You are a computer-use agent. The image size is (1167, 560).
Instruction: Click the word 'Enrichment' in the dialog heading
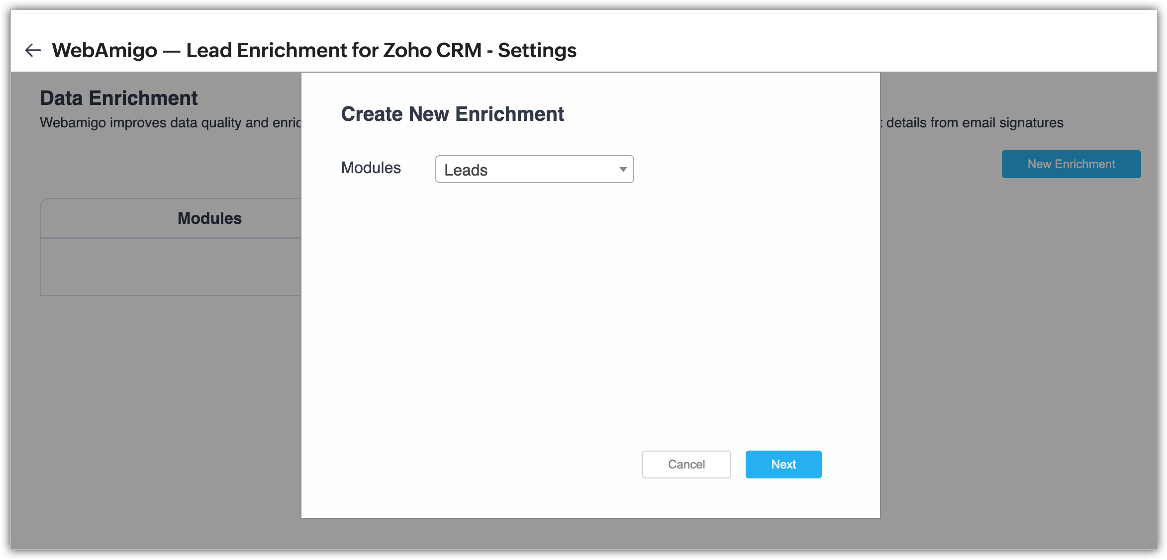pos(509,114)
